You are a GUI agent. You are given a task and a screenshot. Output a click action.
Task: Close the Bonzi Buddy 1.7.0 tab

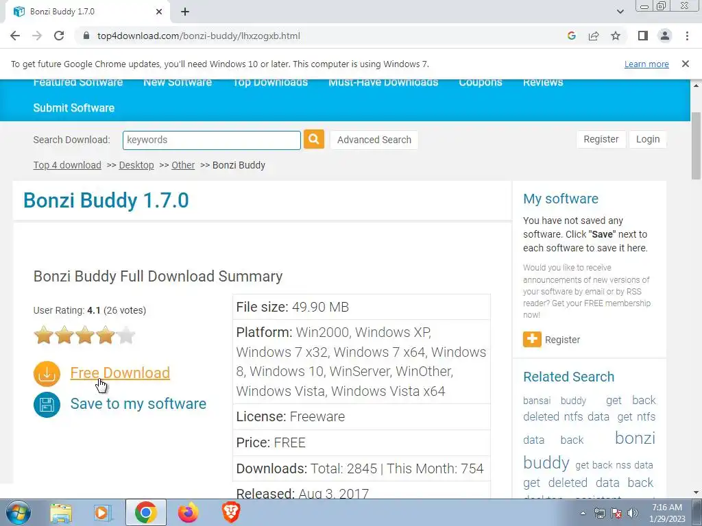[x=159, y=12]
